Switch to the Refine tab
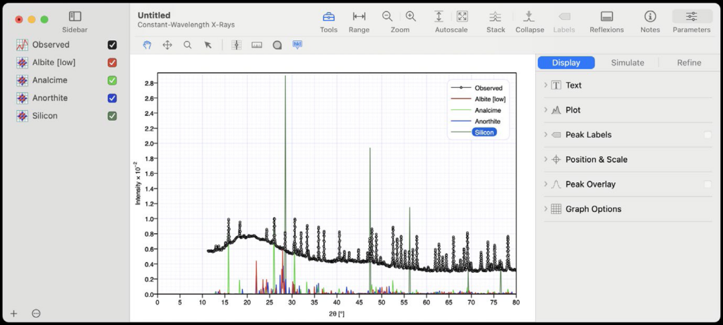 [x=688, y=63]
